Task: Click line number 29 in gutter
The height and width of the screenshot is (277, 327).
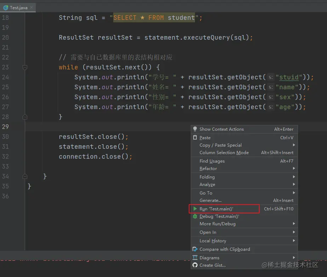Action: [x=5, y=127]
